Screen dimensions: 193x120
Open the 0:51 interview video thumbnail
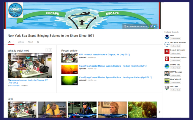[x=112, y=110]
